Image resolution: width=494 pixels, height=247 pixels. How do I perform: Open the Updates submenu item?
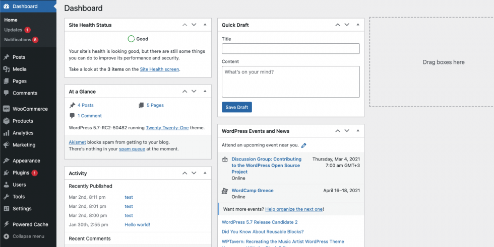(13, 30)
